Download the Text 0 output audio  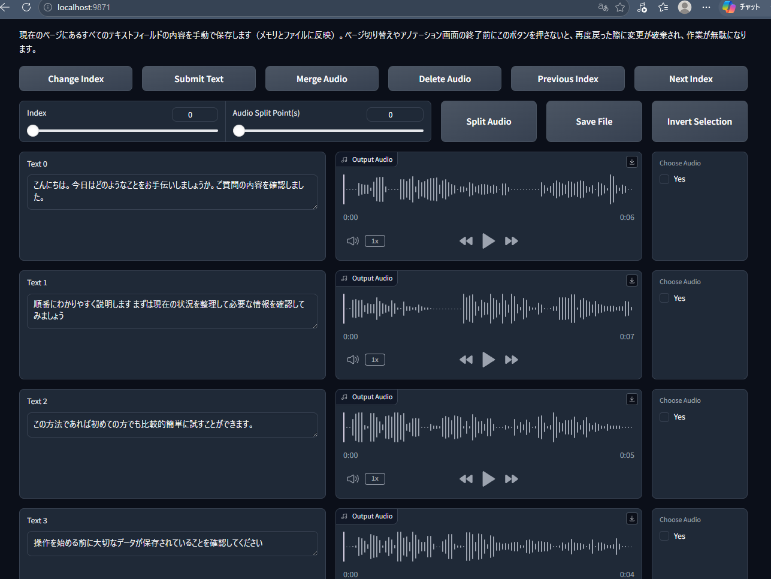[x=632, y=162]
